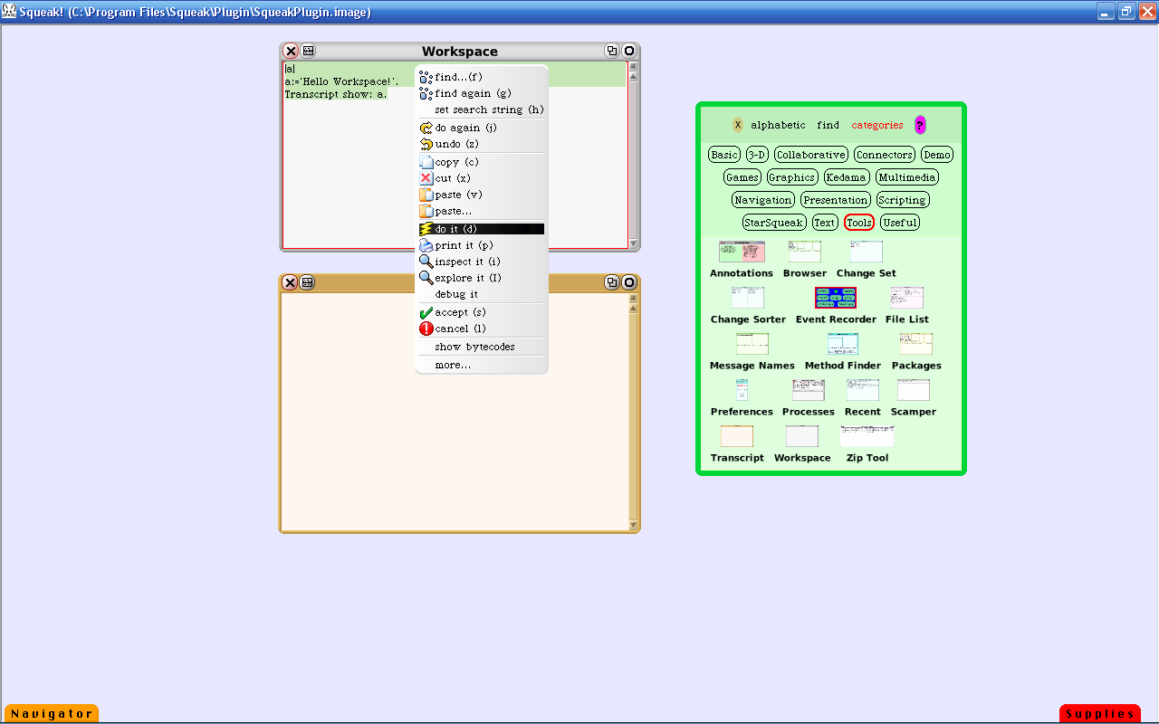Pick the Transcript thumbnail

click(737, 436)
